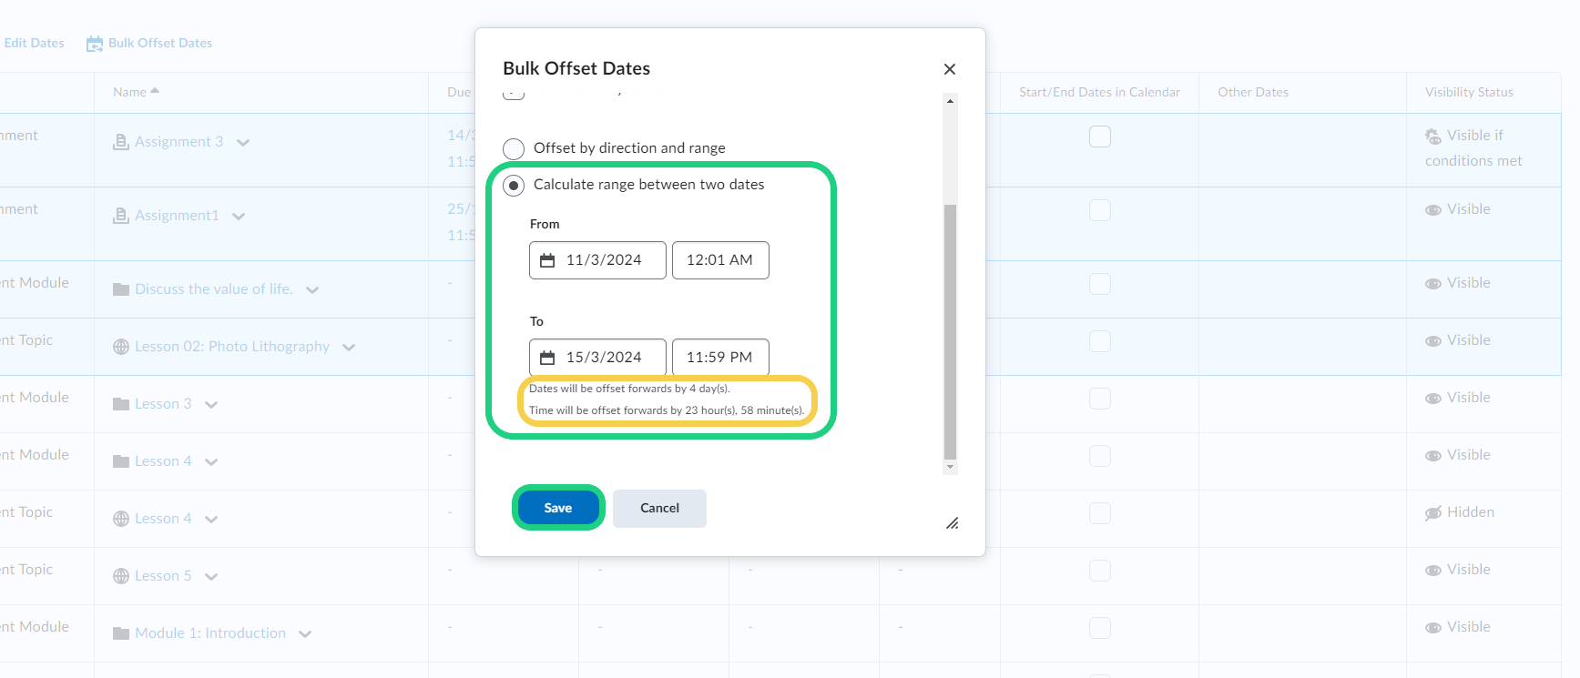
Task: Tick the calendar checkbox for Assignment 3
Action: [x=1100, y=137]
